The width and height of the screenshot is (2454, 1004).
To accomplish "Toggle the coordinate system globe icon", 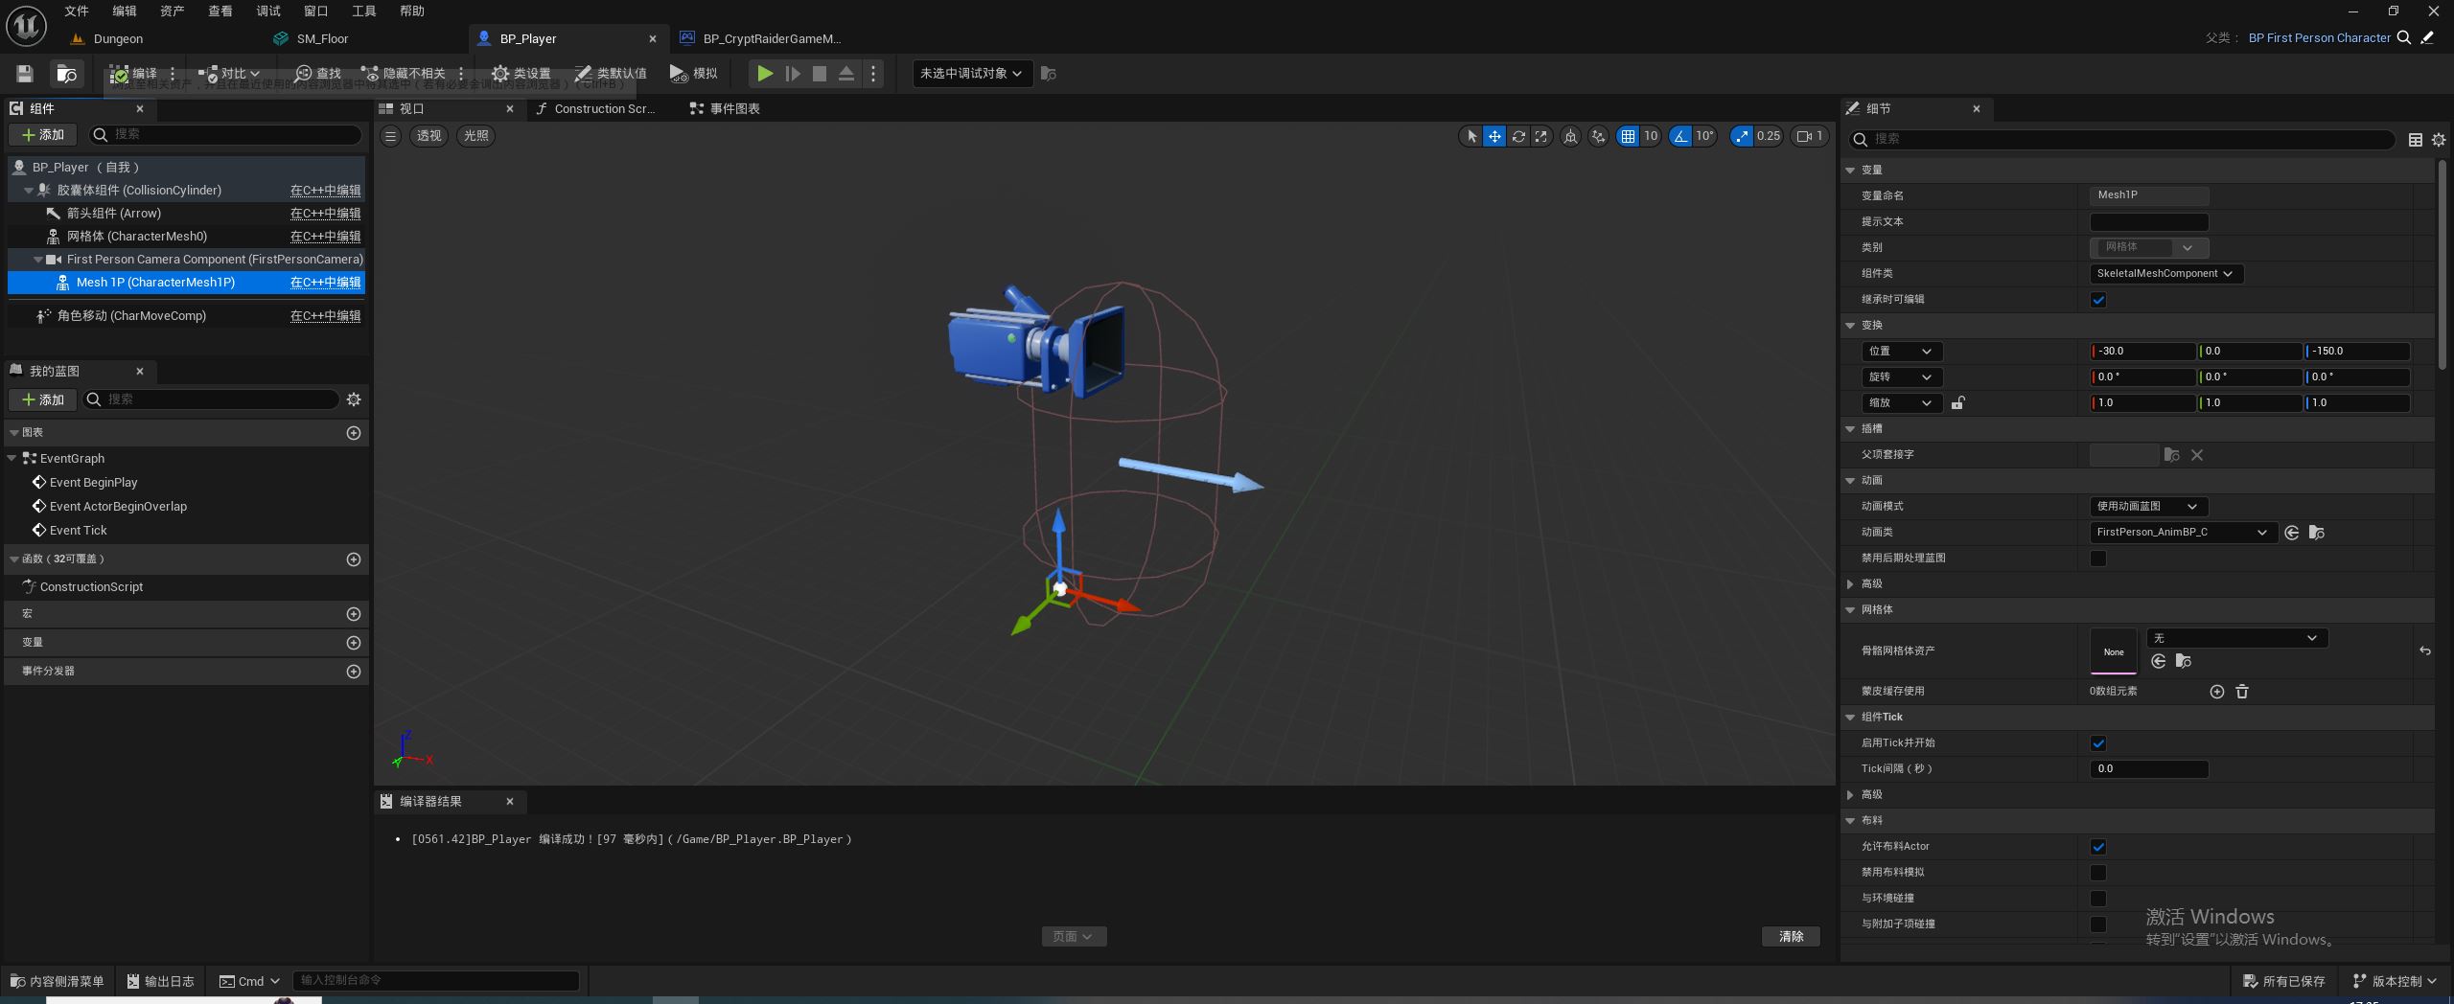I will (1570, 136).
